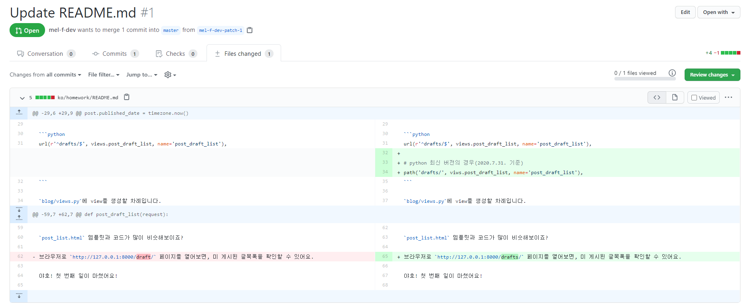750x308 pixels.
Task: Show the source diff view
Action: (657, 97)
